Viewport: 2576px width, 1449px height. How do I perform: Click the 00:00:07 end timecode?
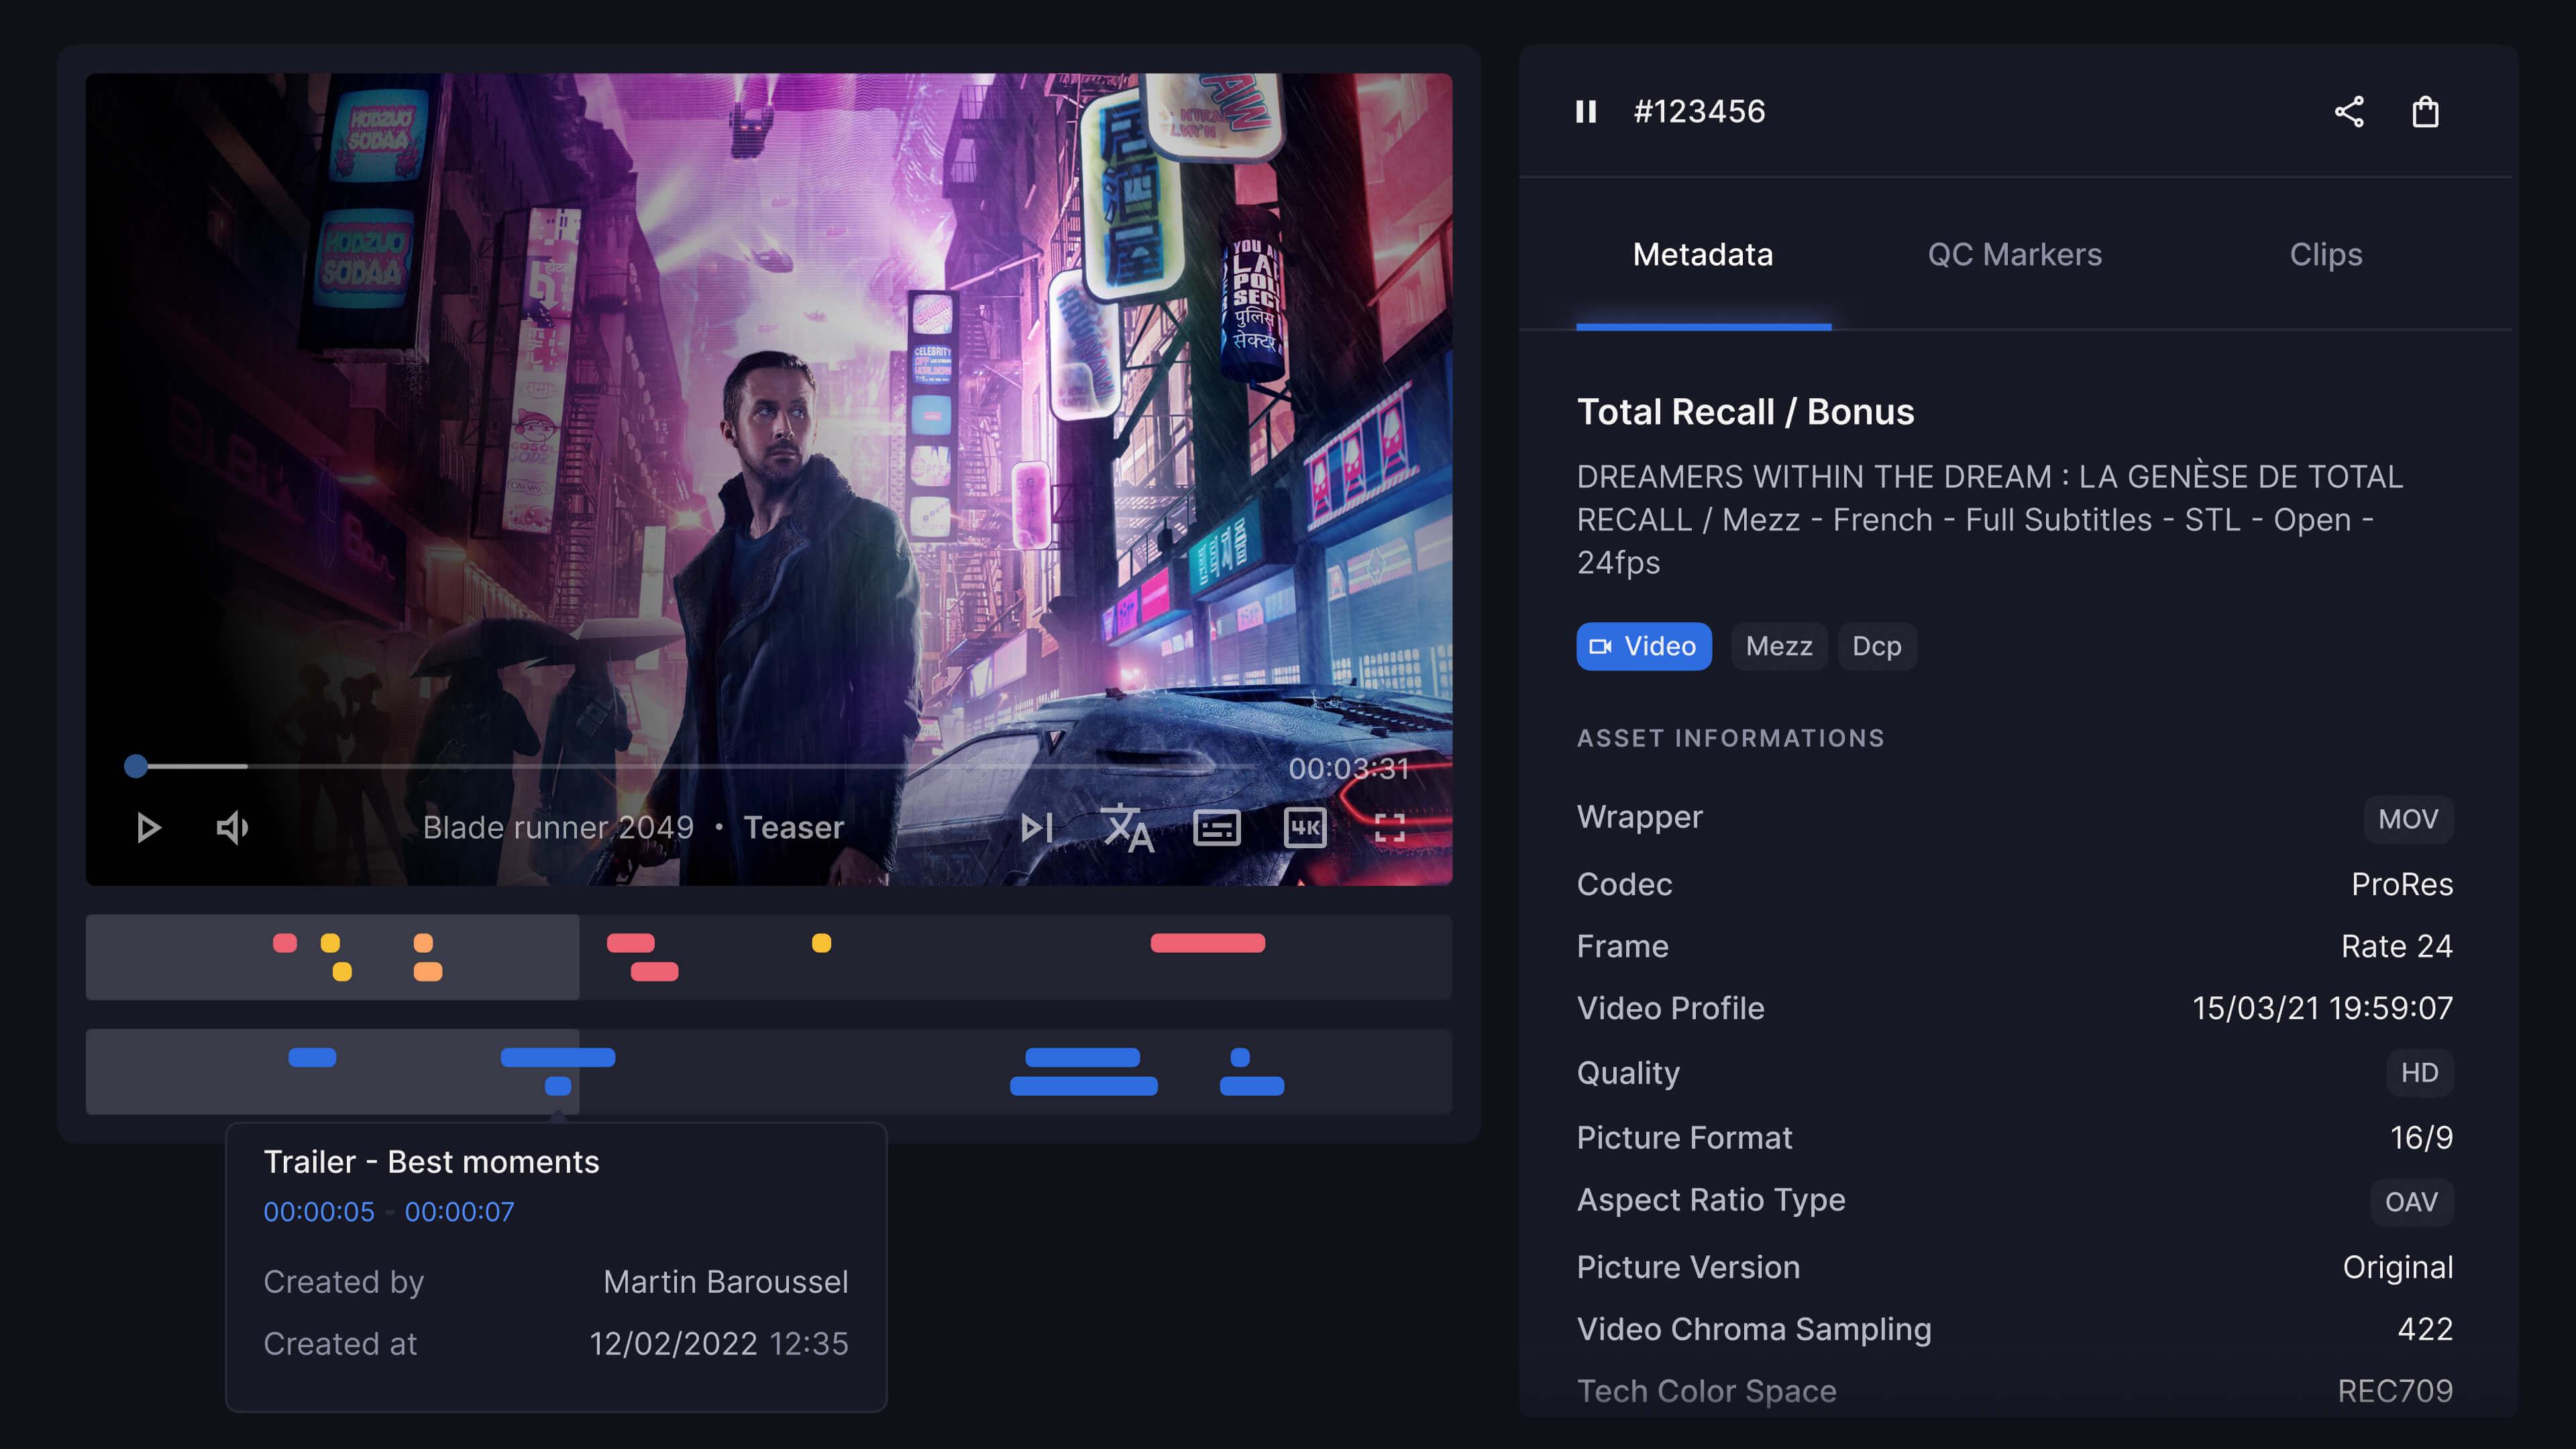coord(459,1212)
